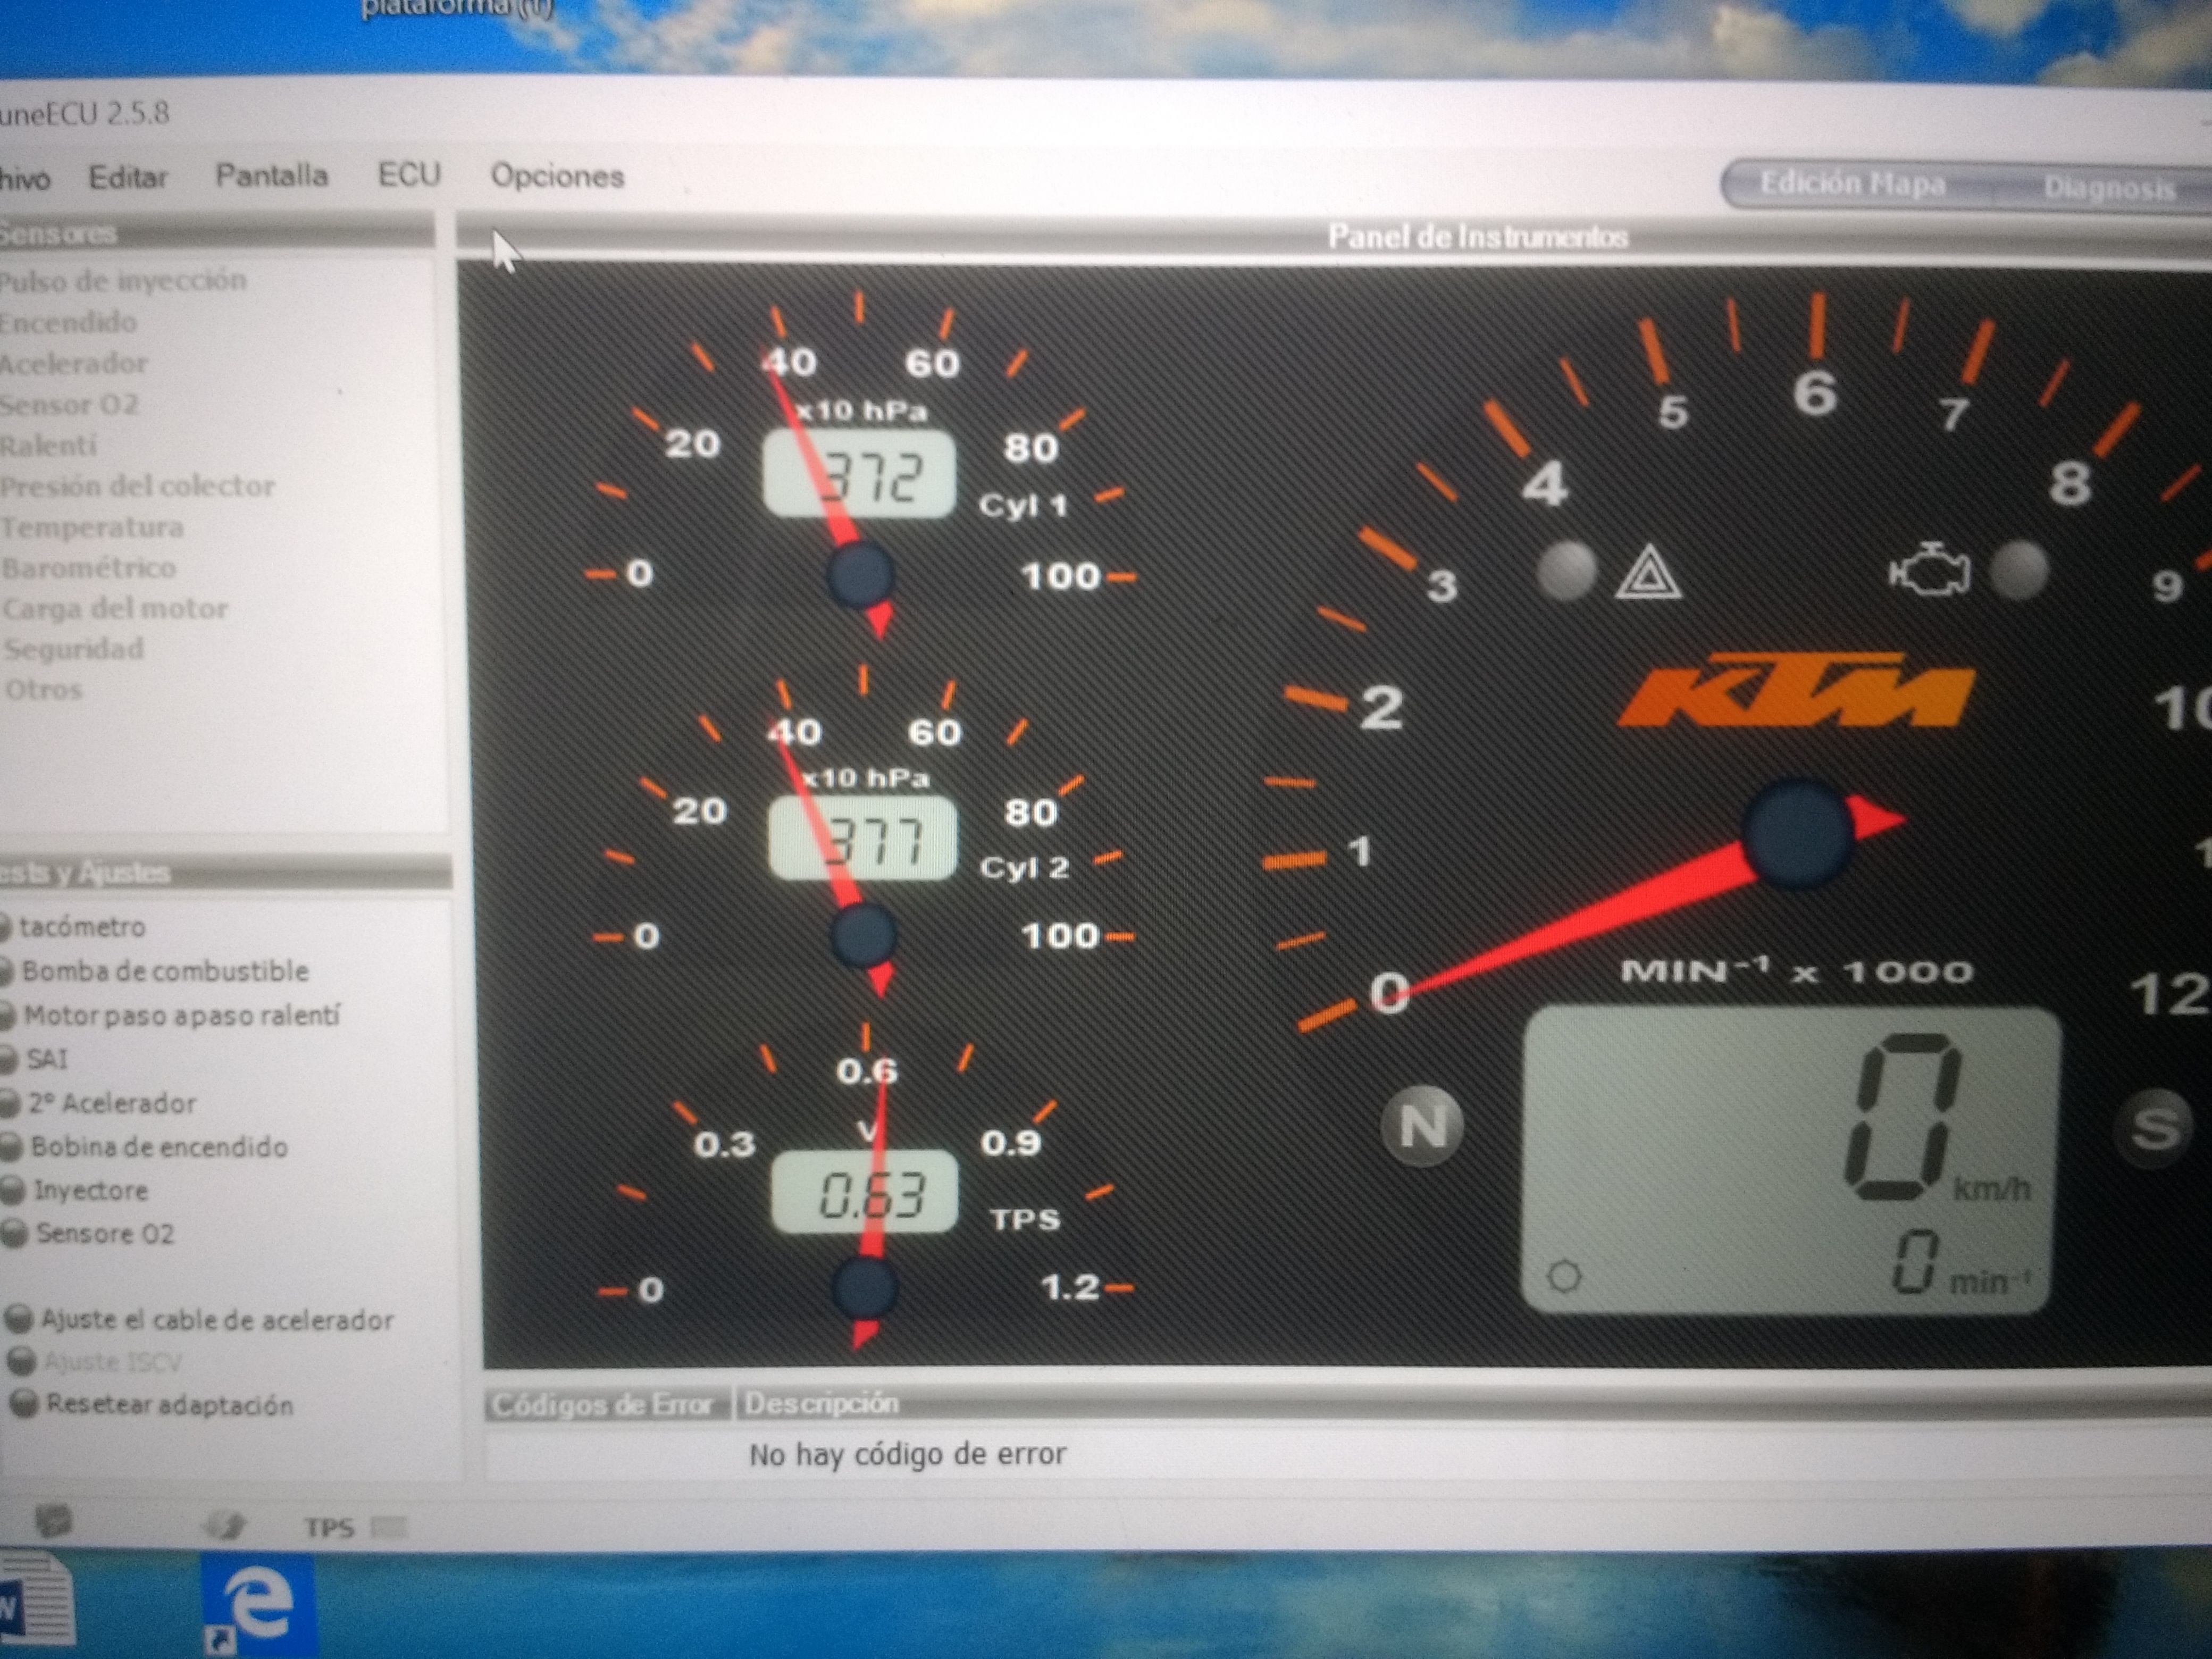The height and width of the screenshot is (1659, 2212).
Task: Click the Cyl 2 gauge label
Action: 1024,867
